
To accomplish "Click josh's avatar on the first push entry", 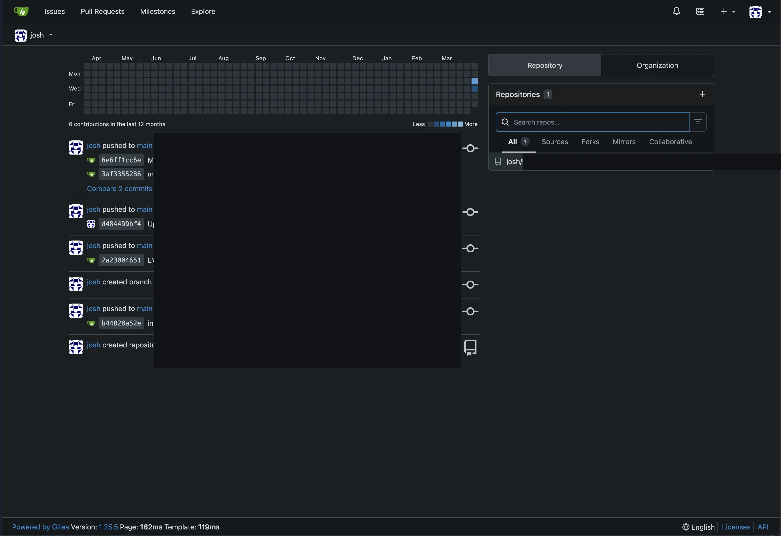I will [76, 147].
